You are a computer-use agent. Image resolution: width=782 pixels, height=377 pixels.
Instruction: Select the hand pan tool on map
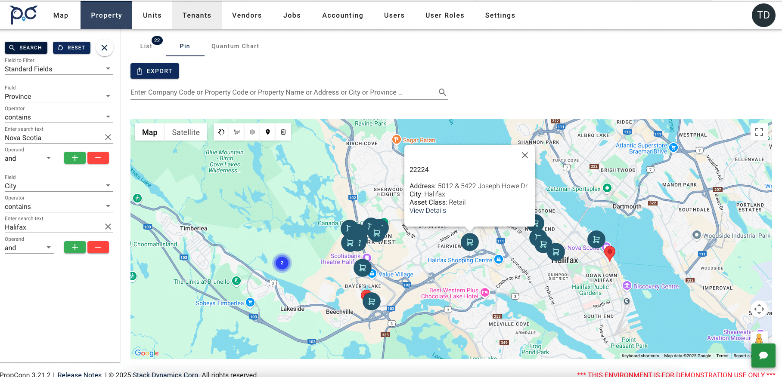pos(221,132)
